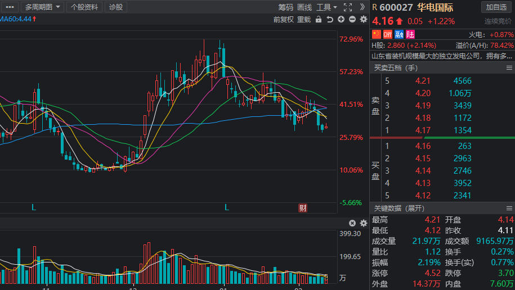Click the 加自选 button
Screen dimensions: 515x290
[496, 7]
